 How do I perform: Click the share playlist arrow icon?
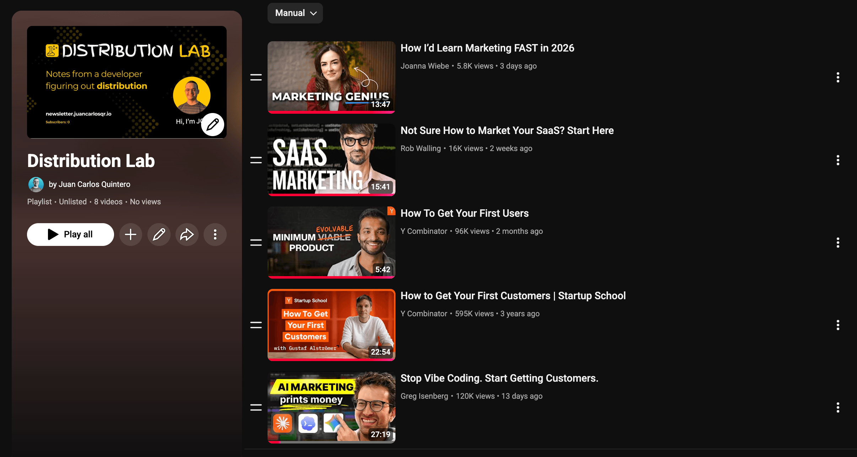pos(187,235)
